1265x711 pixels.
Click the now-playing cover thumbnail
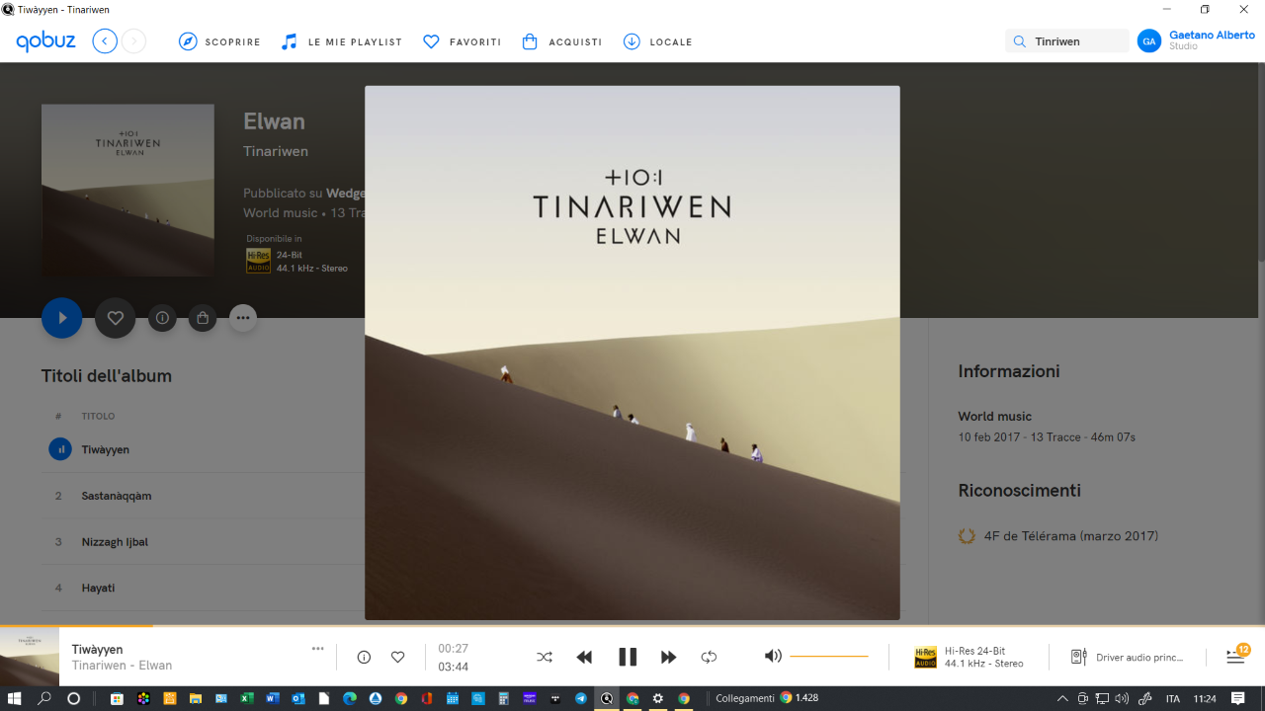click(x=30, y=657)
